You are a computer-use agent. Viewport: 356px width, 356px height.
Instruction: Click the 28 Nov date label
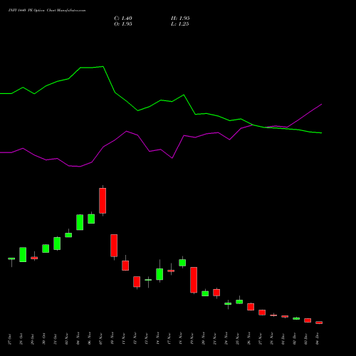tap(272, 339)
